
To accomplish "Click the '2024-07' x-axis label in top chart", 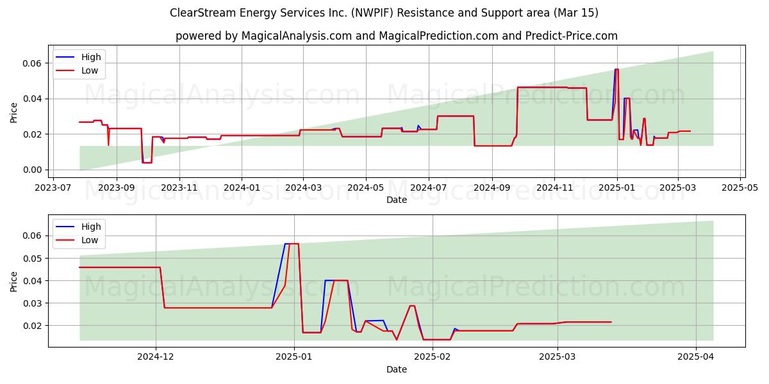I will pos(429,189).
